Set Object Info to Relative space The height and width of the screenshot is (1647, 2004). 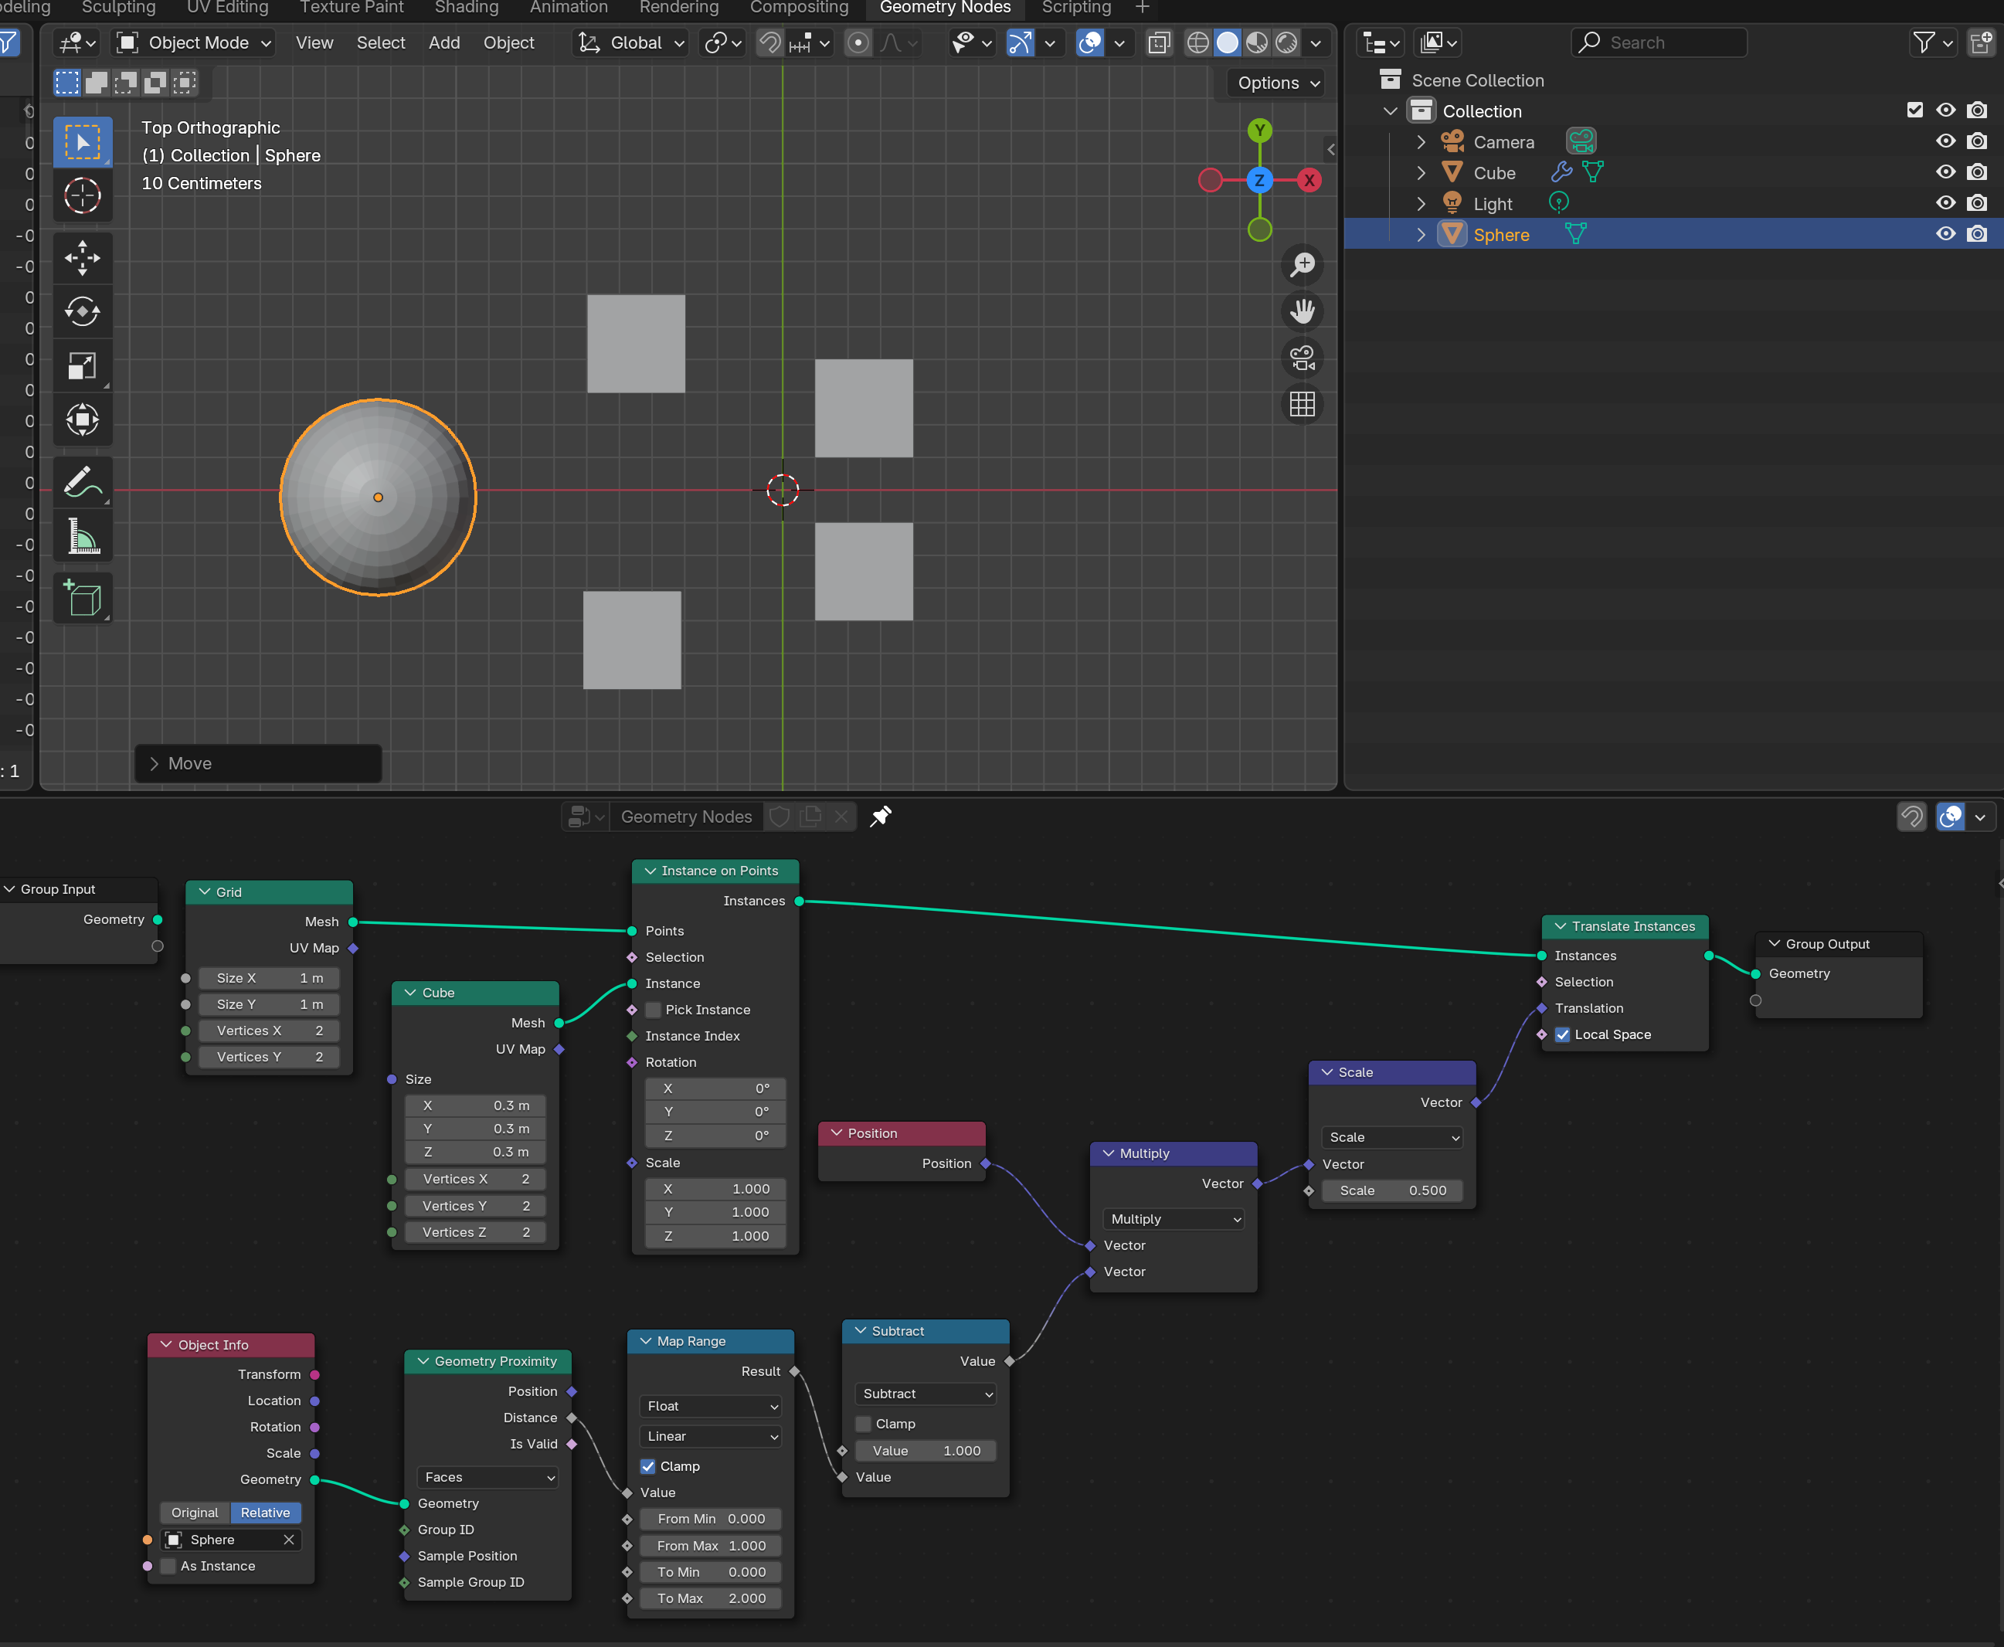266,1513
